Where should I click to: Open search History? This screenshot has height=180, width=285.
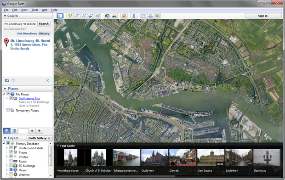point(44,34)
